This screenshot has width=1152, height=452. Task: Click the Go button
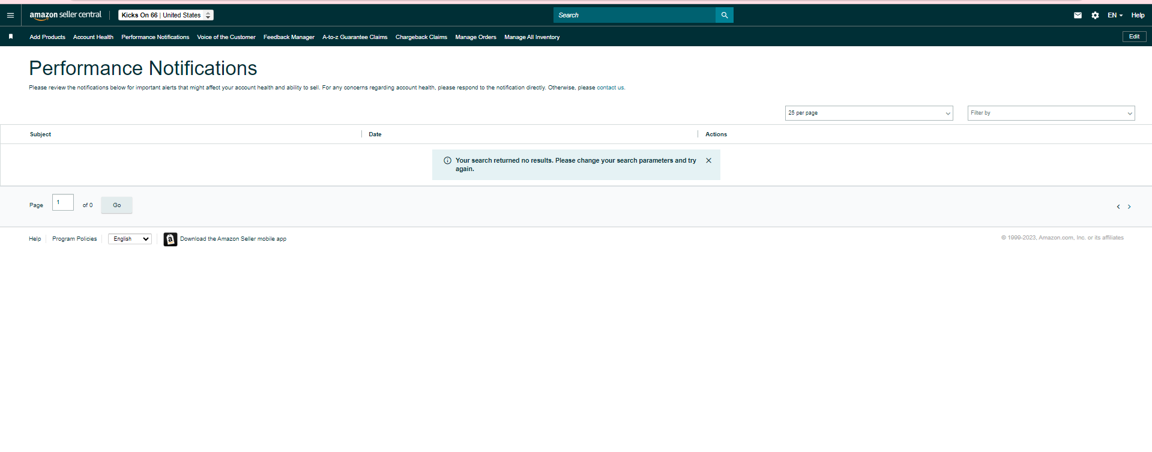[116, 205]
